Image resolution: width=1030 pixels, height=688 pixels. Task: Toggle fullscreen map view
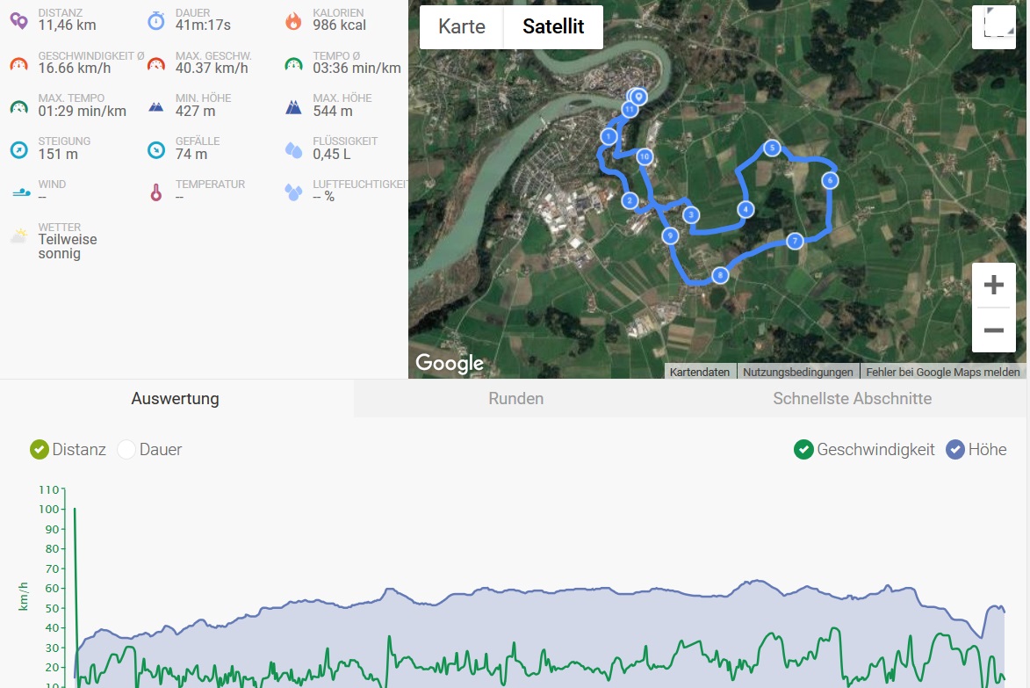tap(994, 26)
